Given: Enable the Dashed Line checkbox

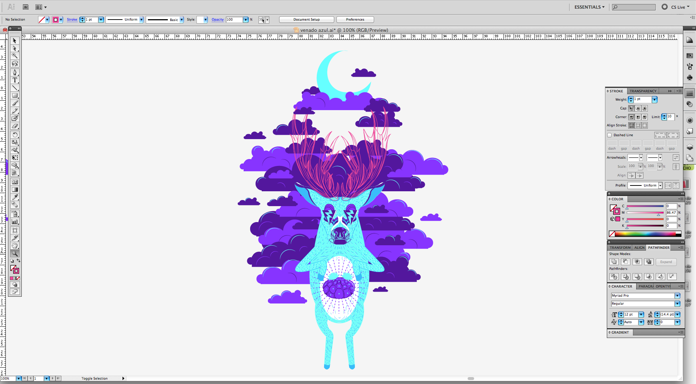Looking at the screenshot, I should tap(609, 135).
